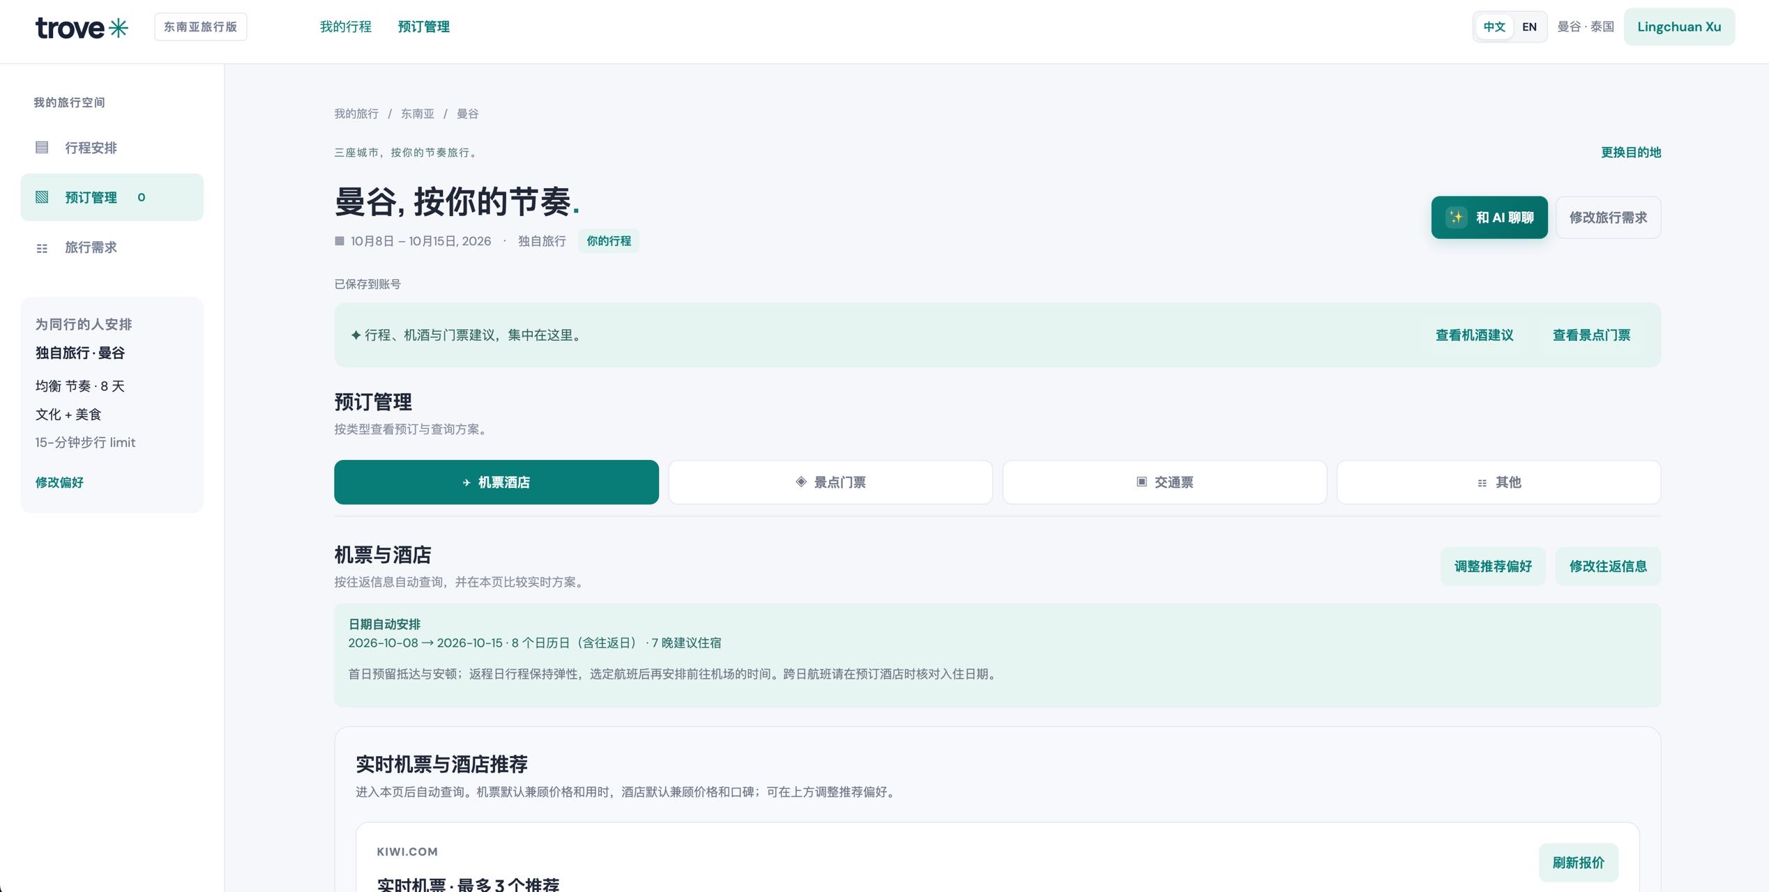1769x892 pixels.
Task: Click 更换目的地 link
Action: 1631,153
